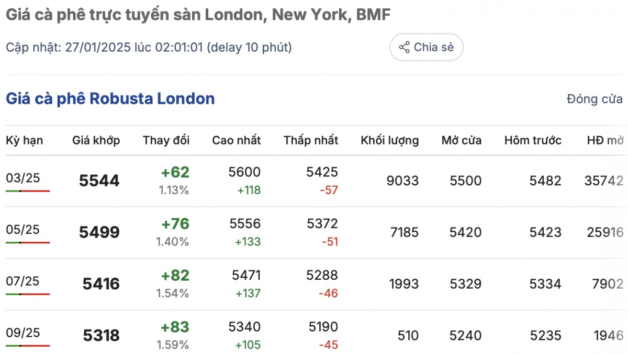
Task: Click the update timestamp text
Action: [x=149, y=48]
